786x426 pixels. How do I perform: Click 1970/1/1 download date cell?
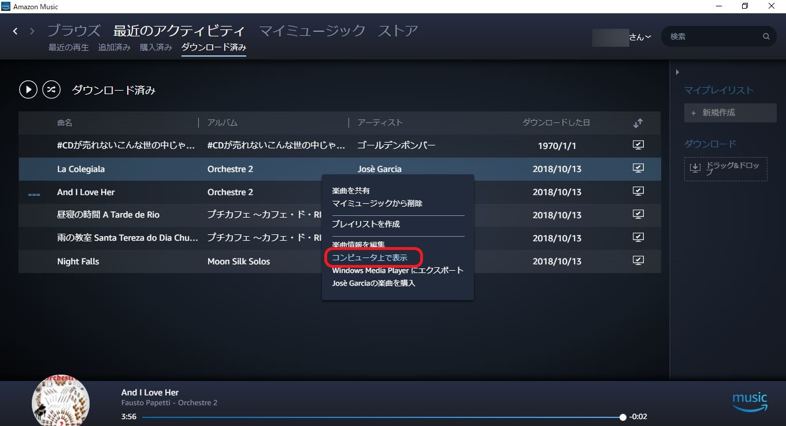[x=557, y=146]
